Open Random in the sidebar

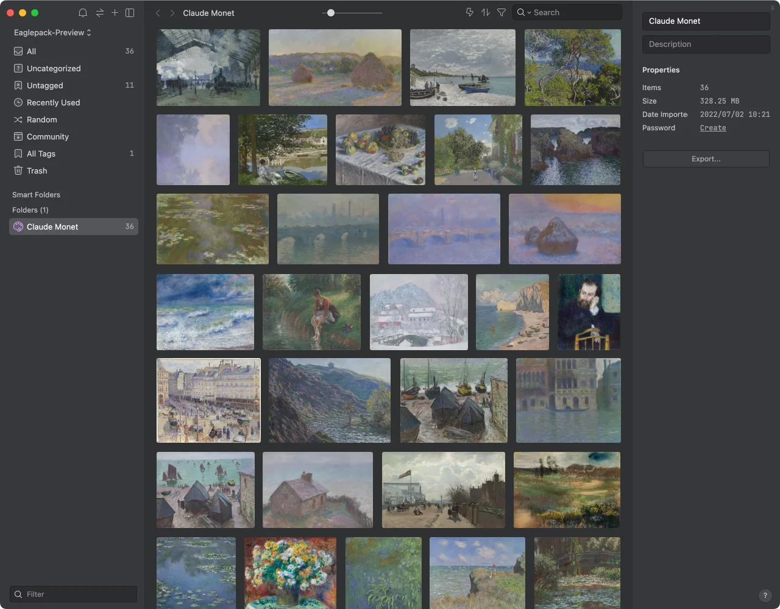click(x=74, y=119)
